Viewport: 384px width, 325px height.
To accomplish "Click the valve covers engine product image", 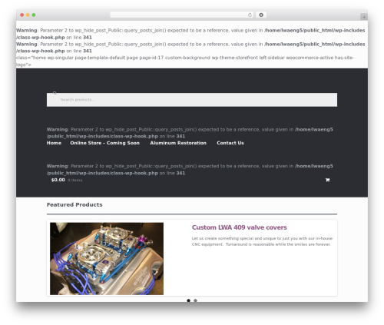I will click(x=107, y=259).
